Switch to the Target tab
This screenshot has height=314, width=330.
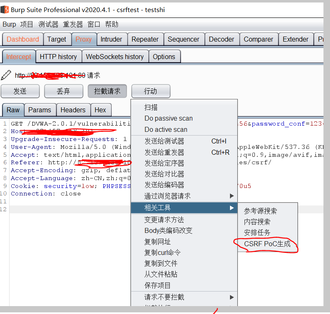pyautogui.click(x=56, y=39)
